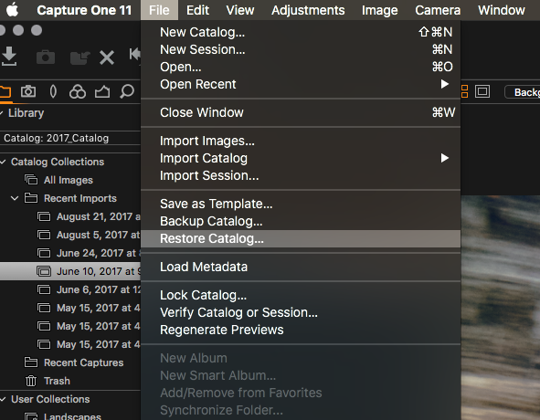Choose Close Window in the File menu
Screen dimensions: 540x420
click(301, 112)
